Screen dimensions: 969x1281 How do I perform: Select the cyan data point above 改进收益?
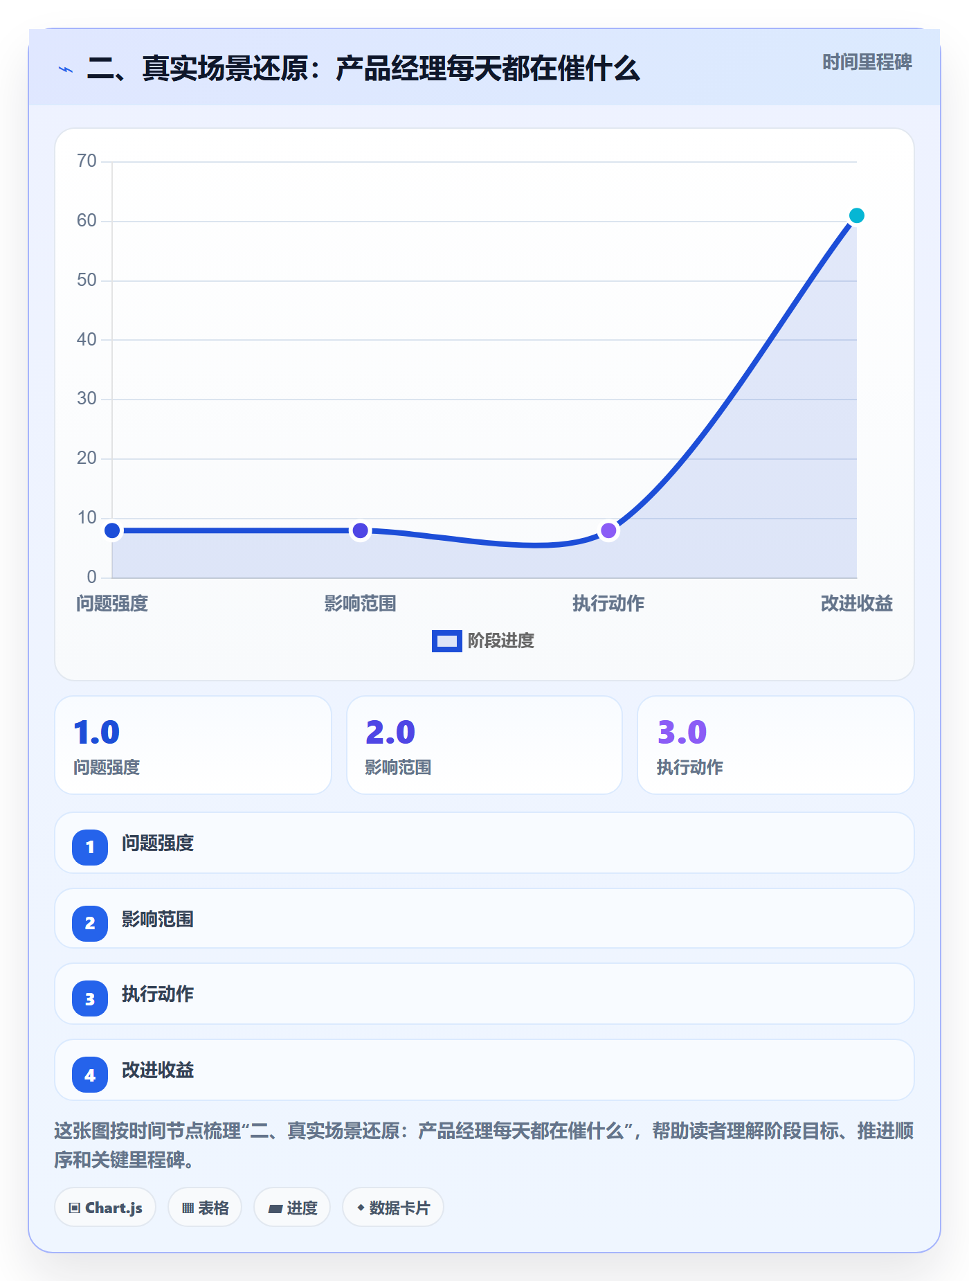click(857, 216)
